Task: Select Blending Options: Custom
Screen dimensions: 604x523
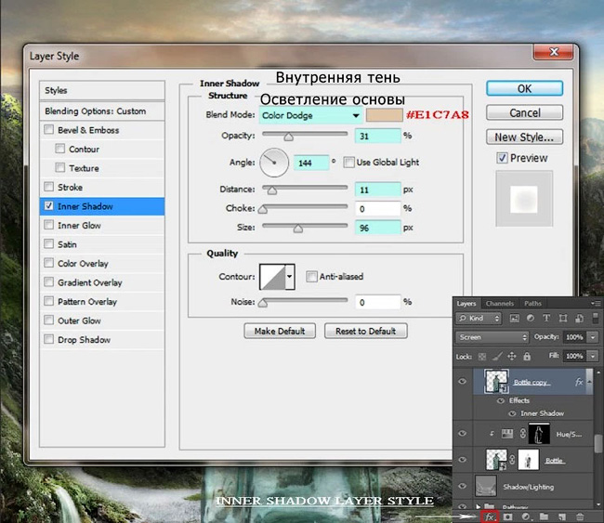Action: 102,111
